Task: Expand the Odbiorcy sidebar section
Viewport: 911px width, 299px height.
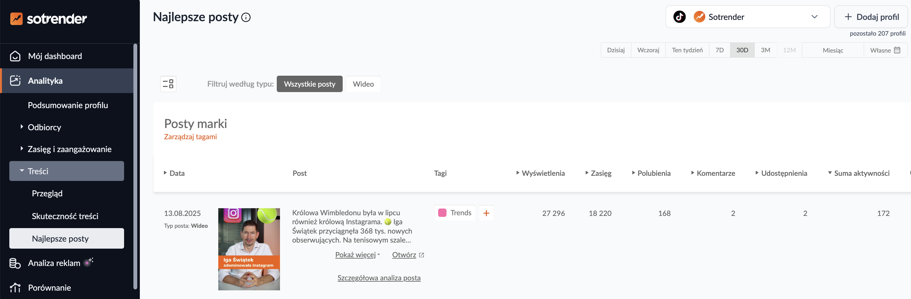Action: click(44, 127)
